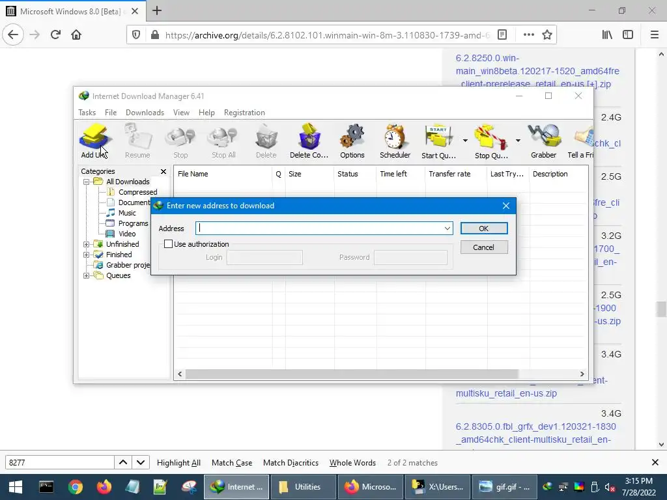667x500 pixels.
Task: Select Compressed category
Action: coord(137,192)
